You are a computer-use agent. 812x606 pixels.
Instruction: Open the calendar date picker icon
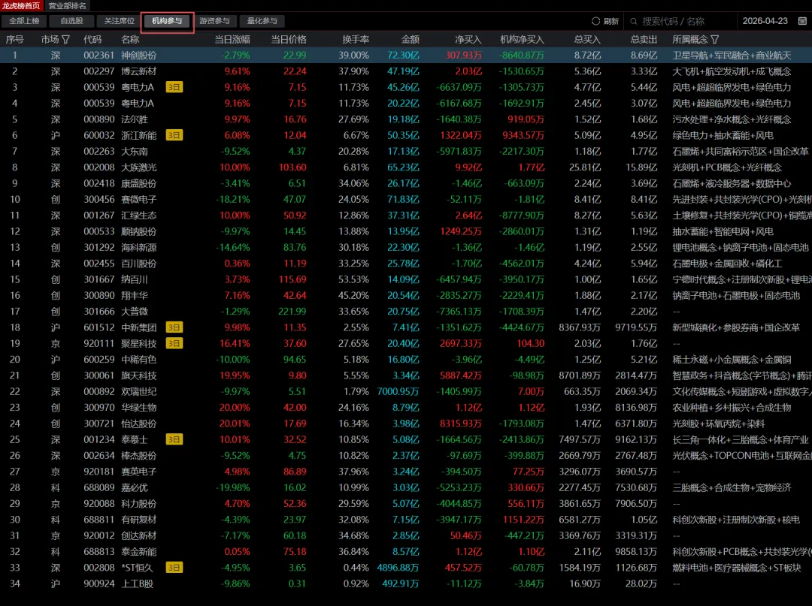(802, 21)
